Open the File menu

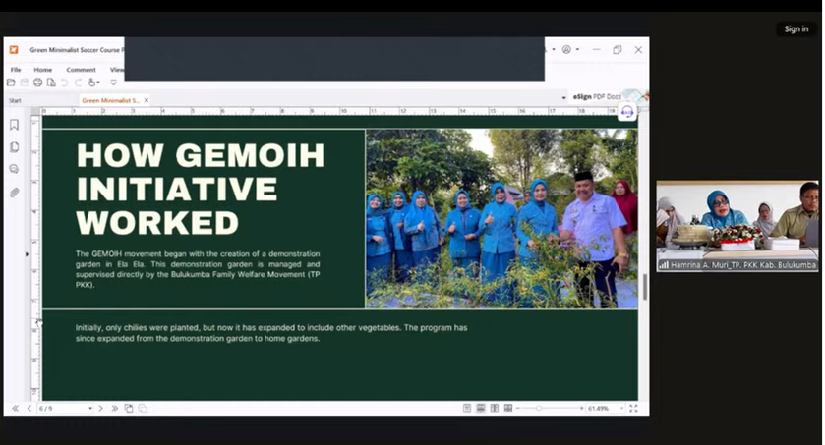(16, 70)
